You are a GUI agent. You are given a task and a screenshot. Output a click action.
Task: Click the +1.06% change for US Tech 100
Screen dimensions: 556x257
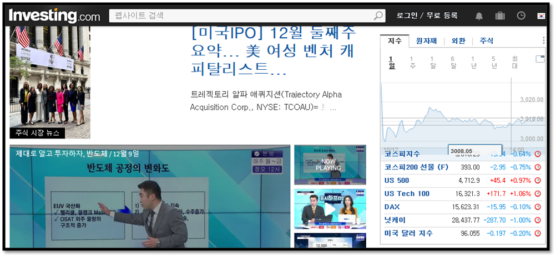pos(520,194)
